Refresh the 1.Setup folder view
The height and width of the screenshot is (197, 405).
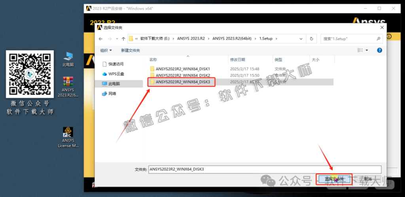[312, 39]
